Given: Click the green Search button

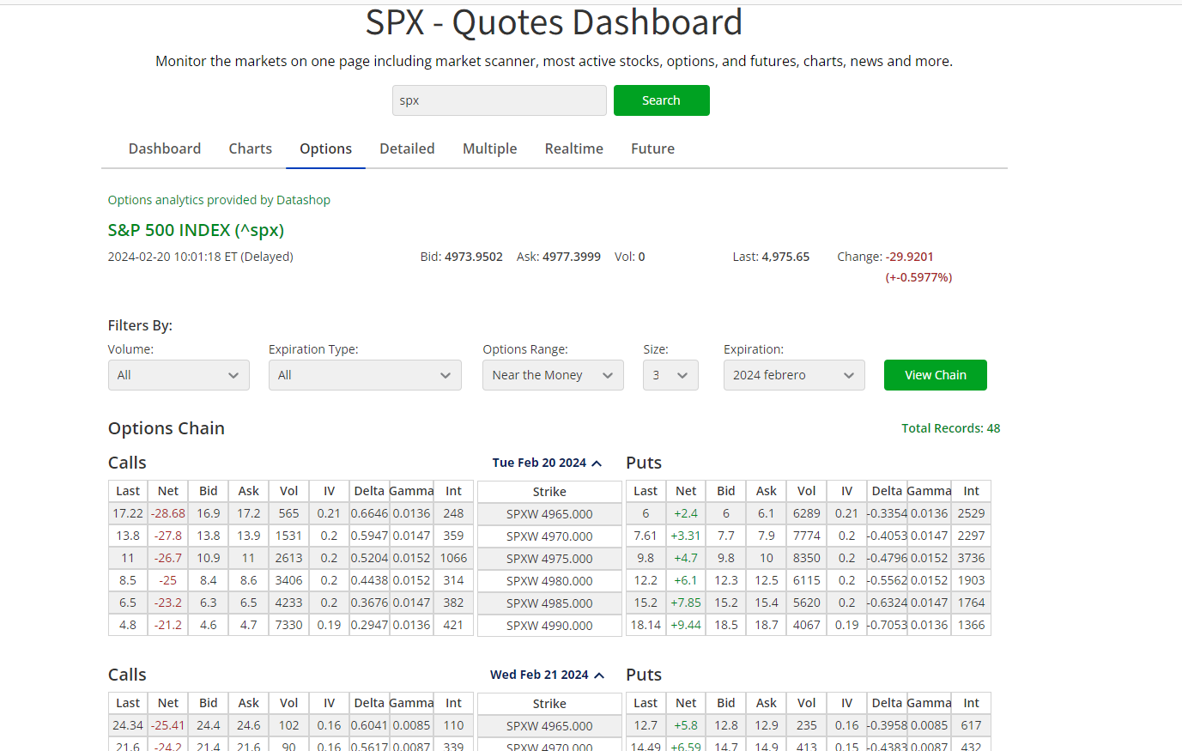Looking at the screenshot, I should pos(661,100).
